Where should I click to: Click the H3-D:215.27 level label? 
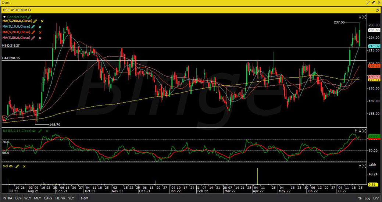[11, 46]
